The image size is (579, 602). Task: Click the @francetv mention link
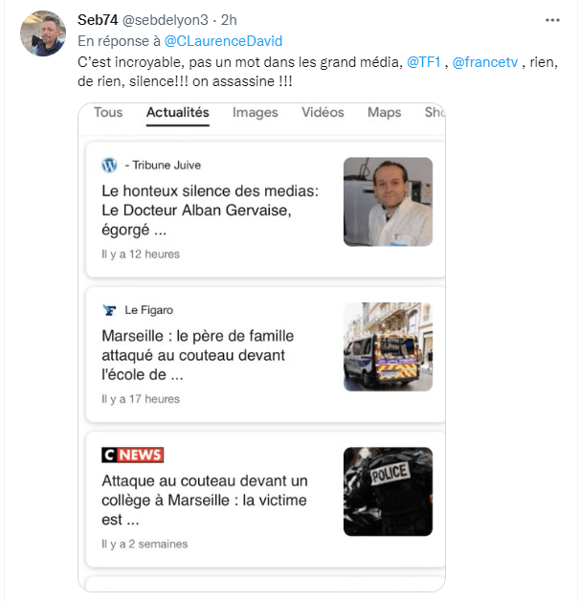point(486,61)
